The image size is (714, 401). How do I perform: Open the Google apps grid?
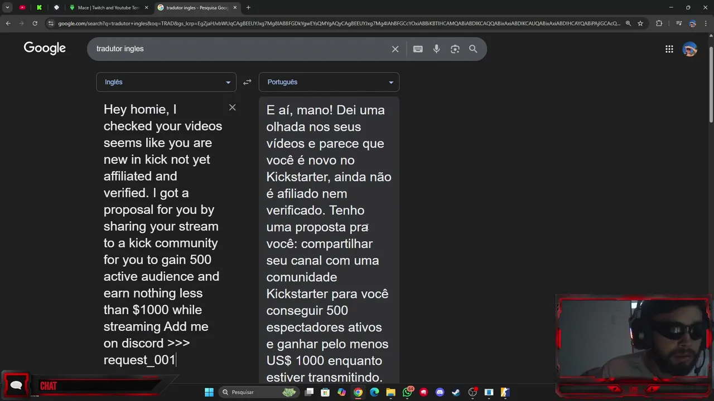pyautogui.click(x=669, y=49)
